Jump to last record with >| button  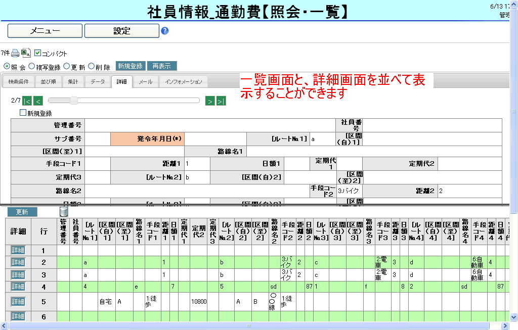pyautogui.click(x=221, y=101)
